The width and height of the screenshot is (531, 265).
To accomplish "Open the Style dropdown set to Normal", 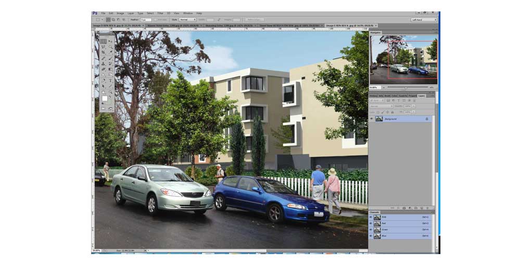I will (x=187, y=20).
